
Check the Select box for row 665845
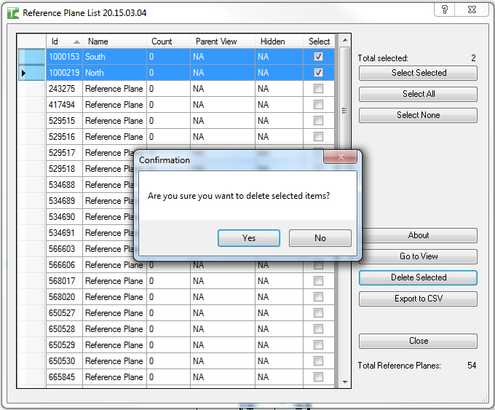point(318,377)
